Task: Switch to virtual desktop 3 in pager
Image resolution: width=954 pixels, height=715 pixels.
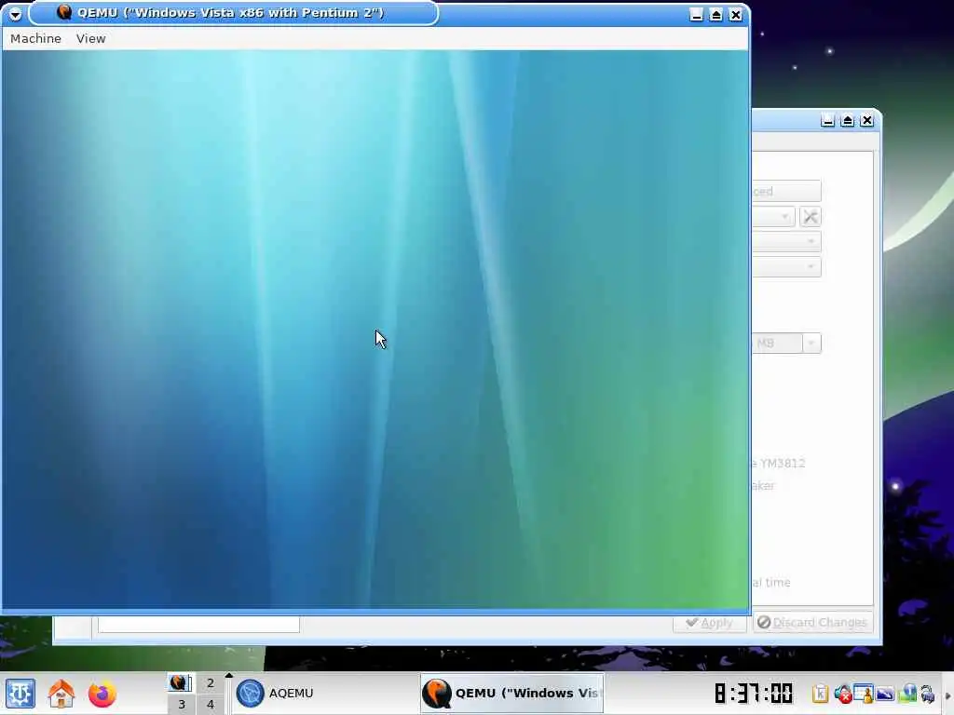Action: 181,704
